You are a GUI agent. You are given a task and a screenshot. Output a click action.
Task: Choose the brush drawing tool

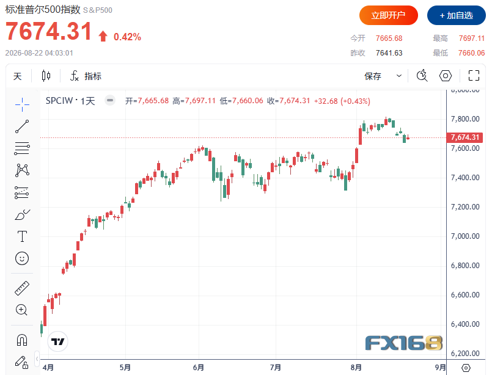(x=22, y=215)
